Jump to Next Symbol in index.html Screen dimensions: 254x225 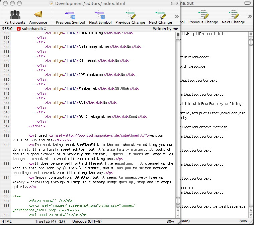(x=100, y=17)
